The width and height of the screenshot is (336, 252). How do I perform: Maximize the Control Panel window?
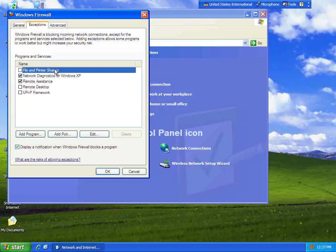pyautogui.click(x=255, y=14)
